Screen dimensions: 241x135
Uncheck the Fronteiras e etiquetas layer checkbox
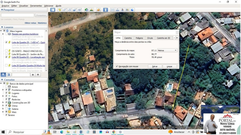tap(6, 90)
